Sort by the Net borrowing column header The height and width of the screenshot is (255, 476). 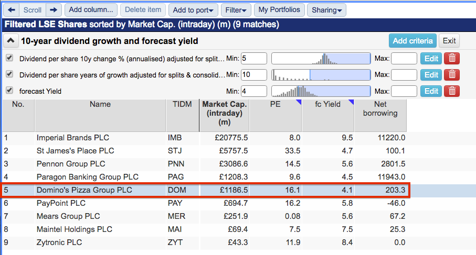click(x=380, y=115)
